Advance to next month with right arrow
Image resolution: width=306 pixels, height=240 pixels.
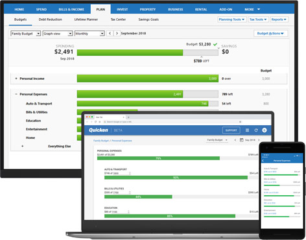coord(117,33)
